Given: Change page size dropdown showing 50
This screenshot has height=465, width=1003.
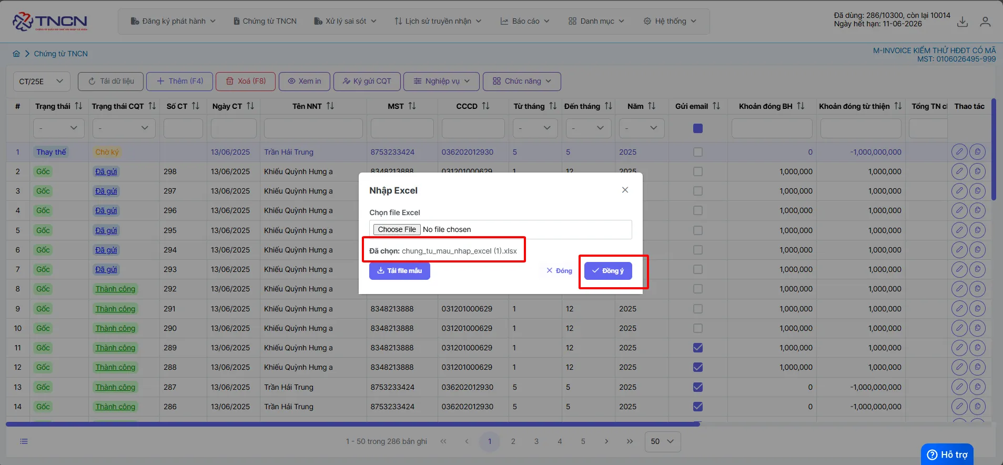Looking at the screenshot, I should (x=663, y=442).
